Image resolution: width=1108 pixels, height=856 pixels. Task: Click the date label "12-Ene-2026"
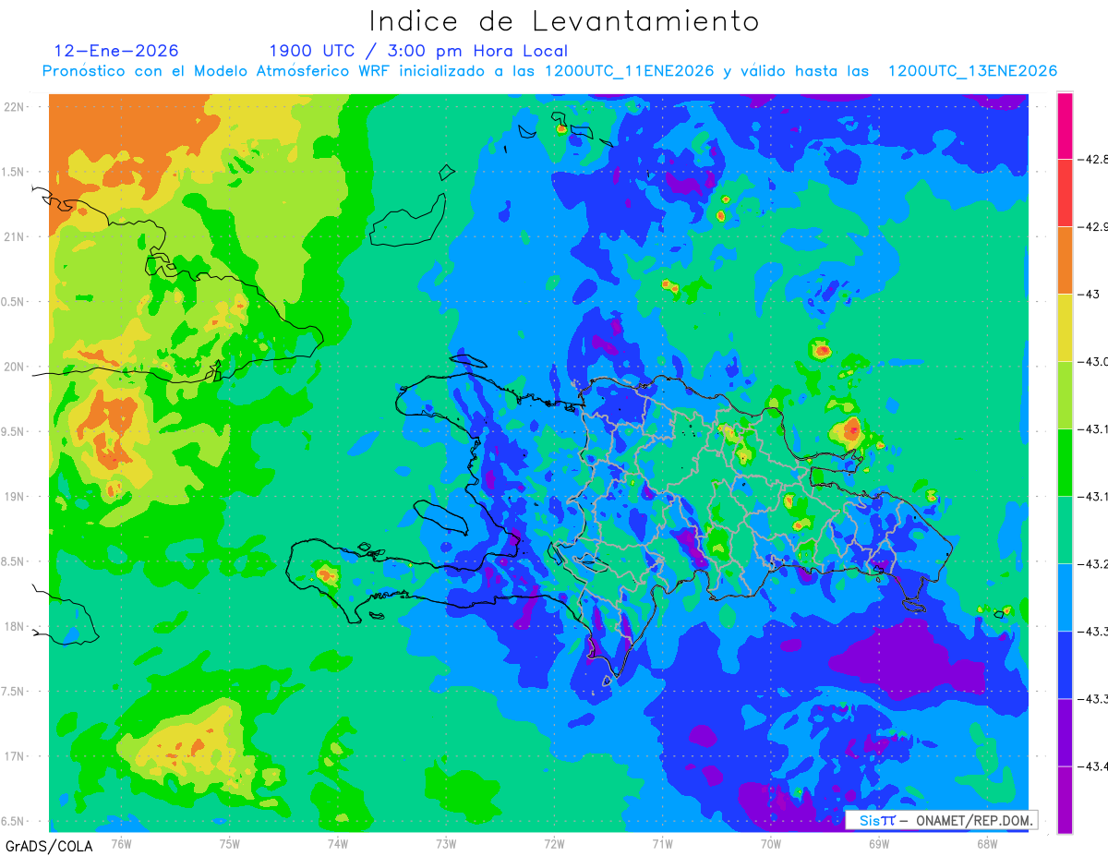click(x=116, y=51)
